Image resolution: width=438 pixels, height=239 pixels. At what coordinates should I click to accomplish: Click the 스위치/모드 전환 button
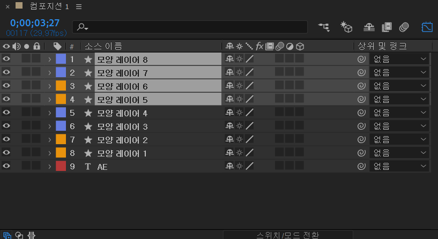(288, 235)
